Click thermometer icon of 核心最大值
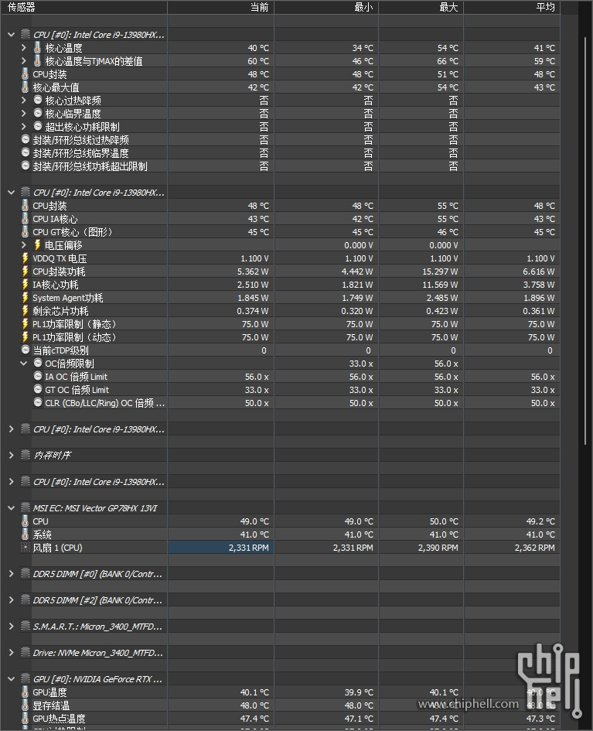Screen dimensions: 593x731 point(26,87)
